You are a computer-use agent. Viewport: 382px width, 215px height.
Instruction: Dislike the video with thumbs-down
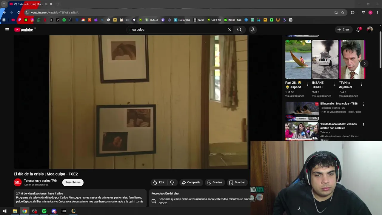click(172, 182)
